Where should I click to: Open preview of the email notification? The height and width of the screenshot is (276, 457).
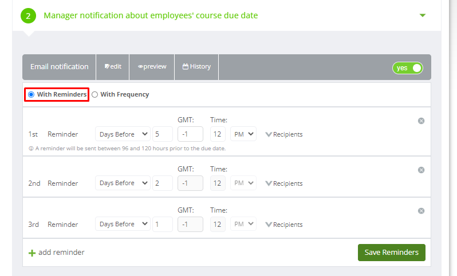(152, 67)
